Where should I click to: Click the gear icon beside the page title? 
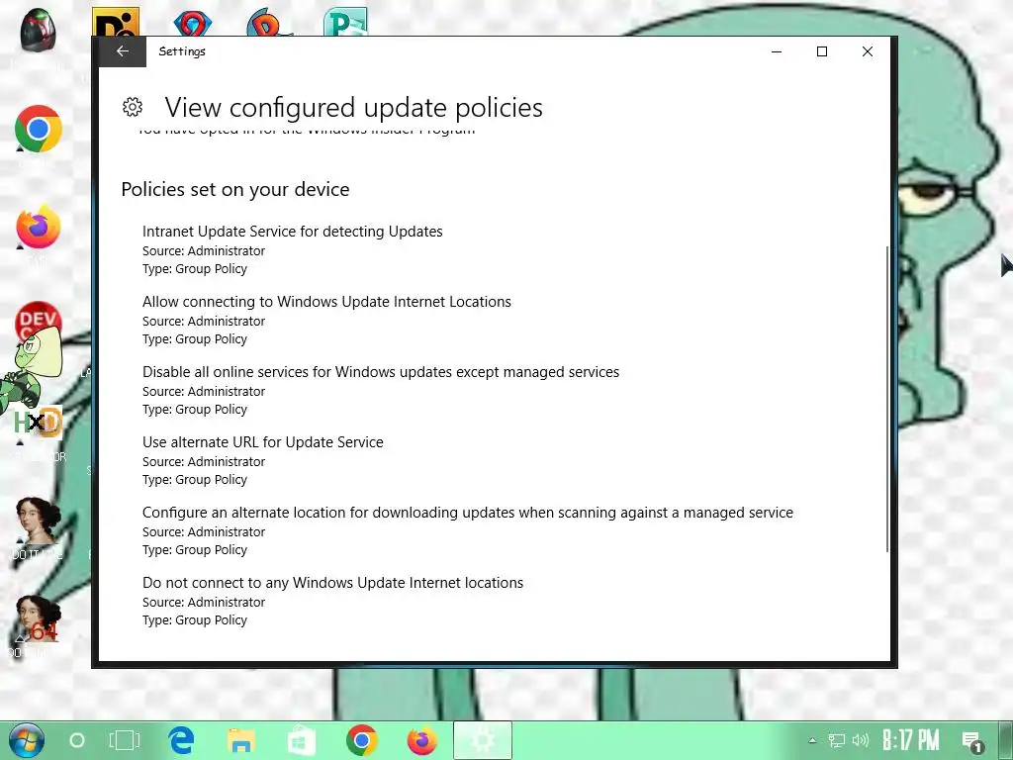[x=133, y=107]
